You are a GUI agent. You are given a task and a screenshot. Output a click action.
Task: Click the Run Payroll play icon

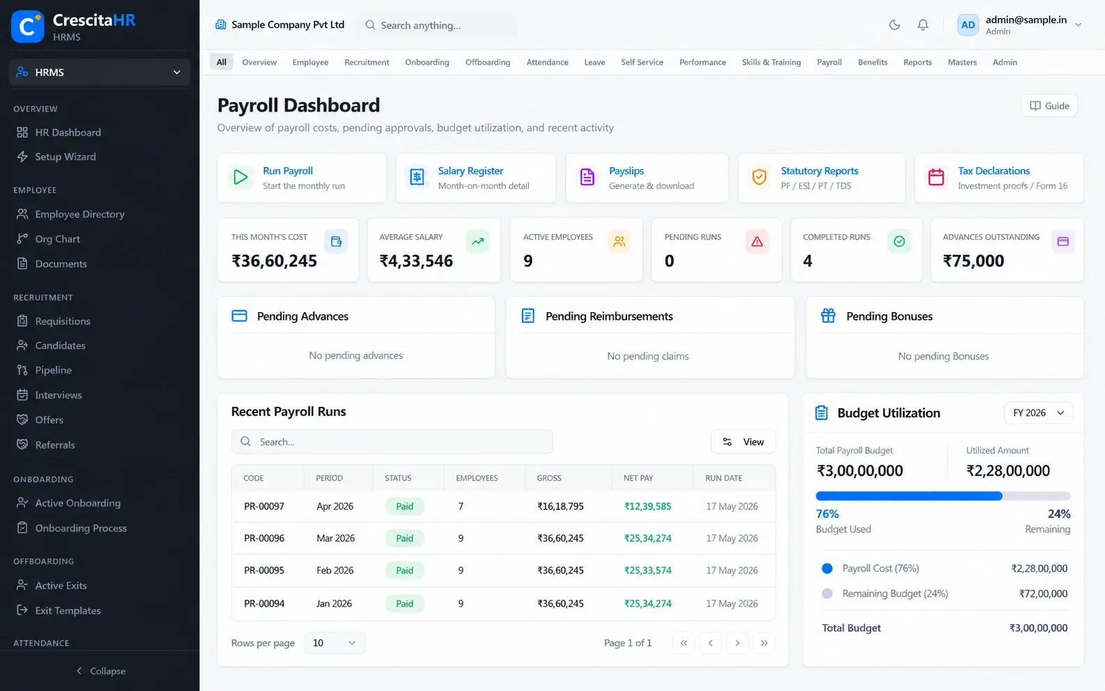coord(240,178)
